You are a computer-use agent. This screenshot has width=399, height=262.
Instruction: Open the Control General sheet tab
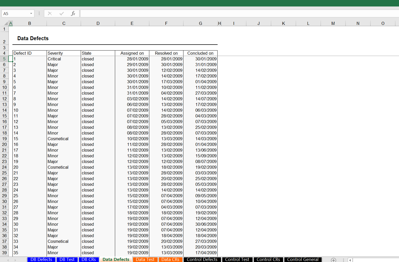(x=303, y=259)
